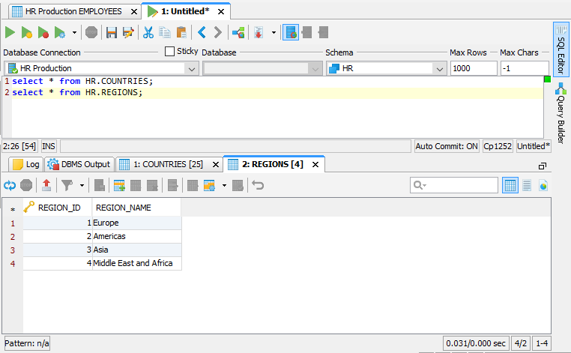
Task: Select row header number 3
Action: (x=13, y=250)
